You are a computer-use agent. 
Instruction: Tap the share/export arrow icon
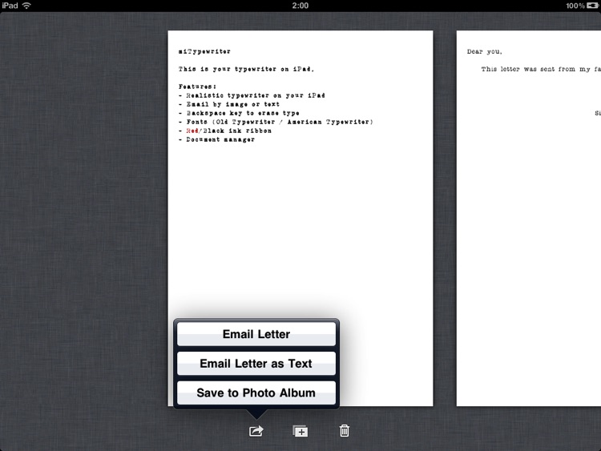point(256,431)
